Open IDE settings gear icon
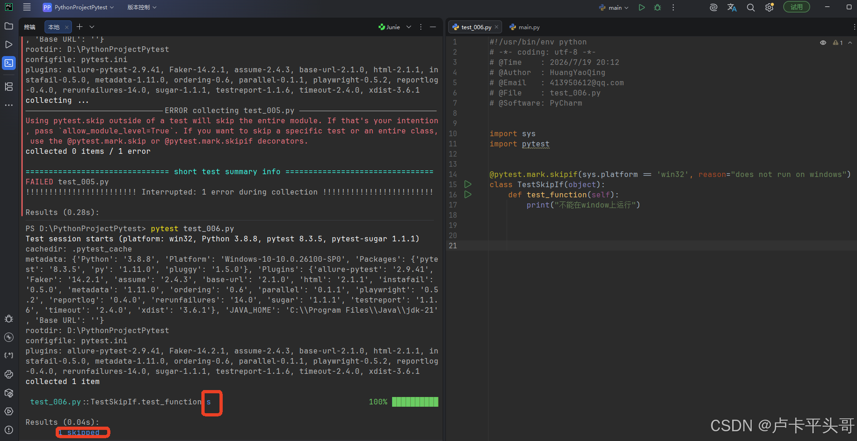857x441 pixels. click(x=769, y=7)
